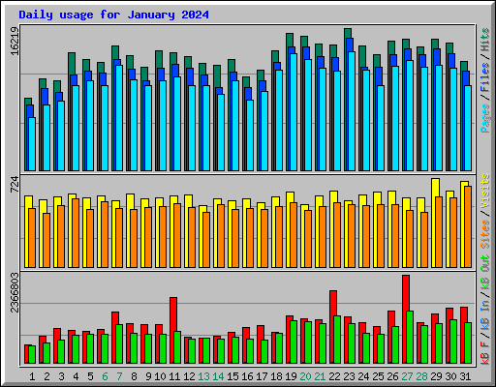Click day label 6 on the x-axis
The width and height of the screenshot is (496, 387).
105,376
